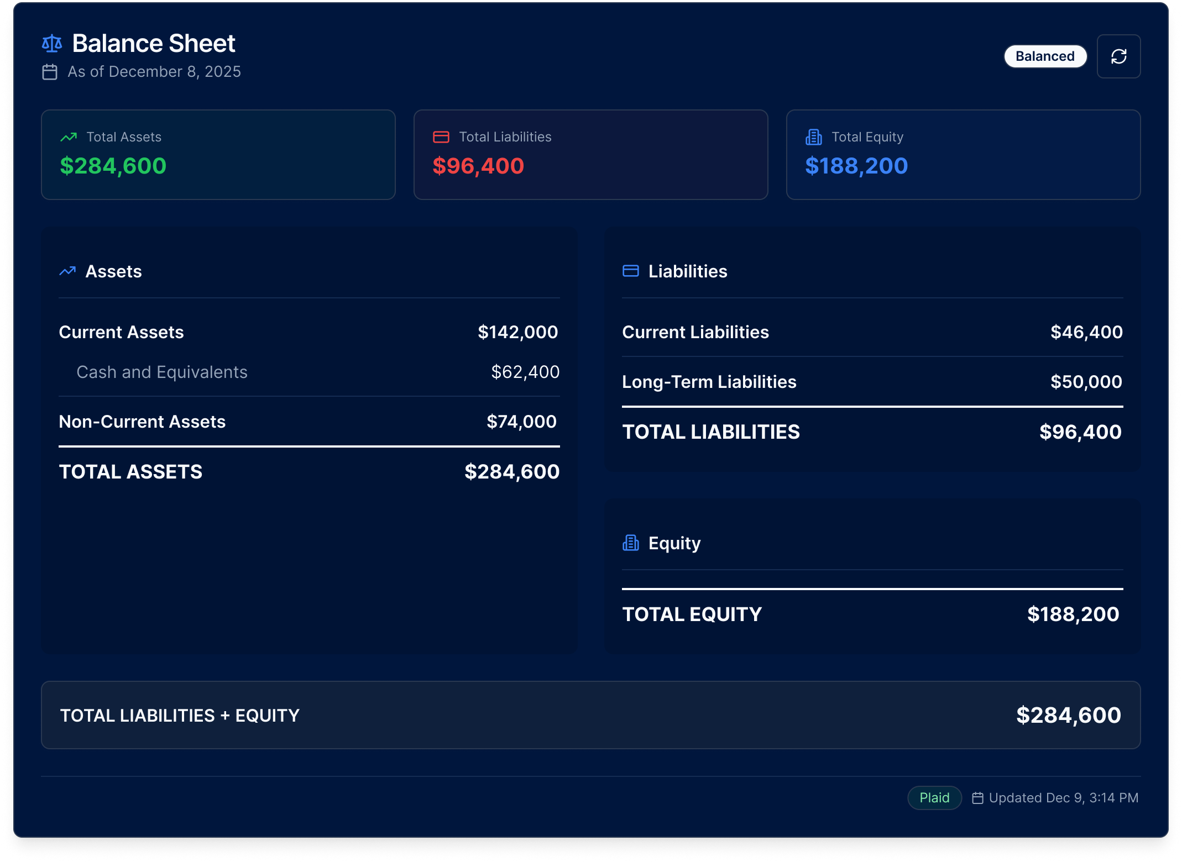
Task: Click the Balanced status badge
Action: click(1044, 56)
